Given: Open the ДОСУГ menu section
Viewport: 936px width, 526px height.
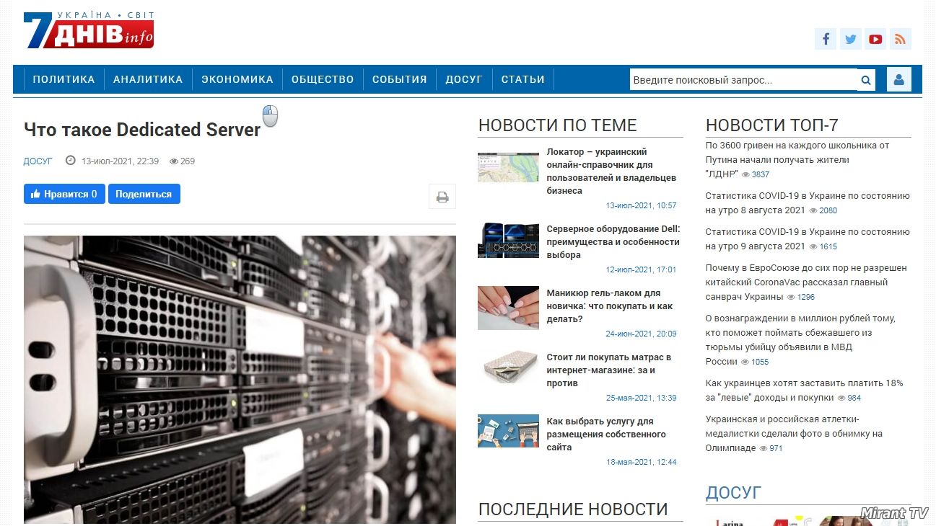Looking at the screenshot, I should [464, 79].
